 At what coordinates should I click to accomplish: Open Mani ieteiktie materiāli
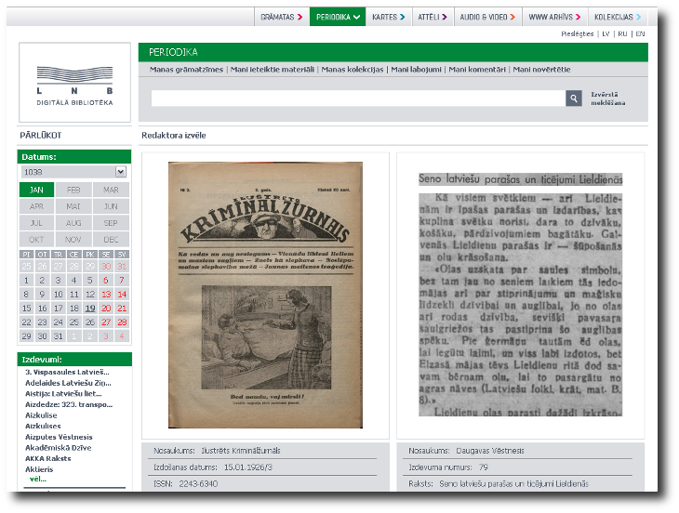click(272, 69)
